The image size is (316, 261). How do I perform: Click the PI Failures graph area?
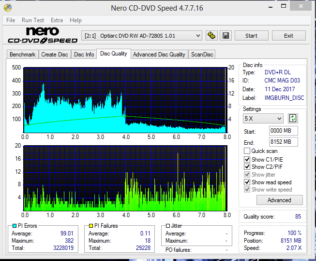coord(125,178)
